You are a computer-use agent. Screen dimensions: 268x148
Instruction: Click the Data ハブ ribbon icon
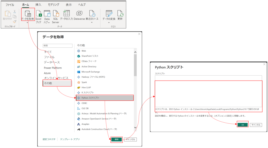pyautogui.click(x=47, y=14)
